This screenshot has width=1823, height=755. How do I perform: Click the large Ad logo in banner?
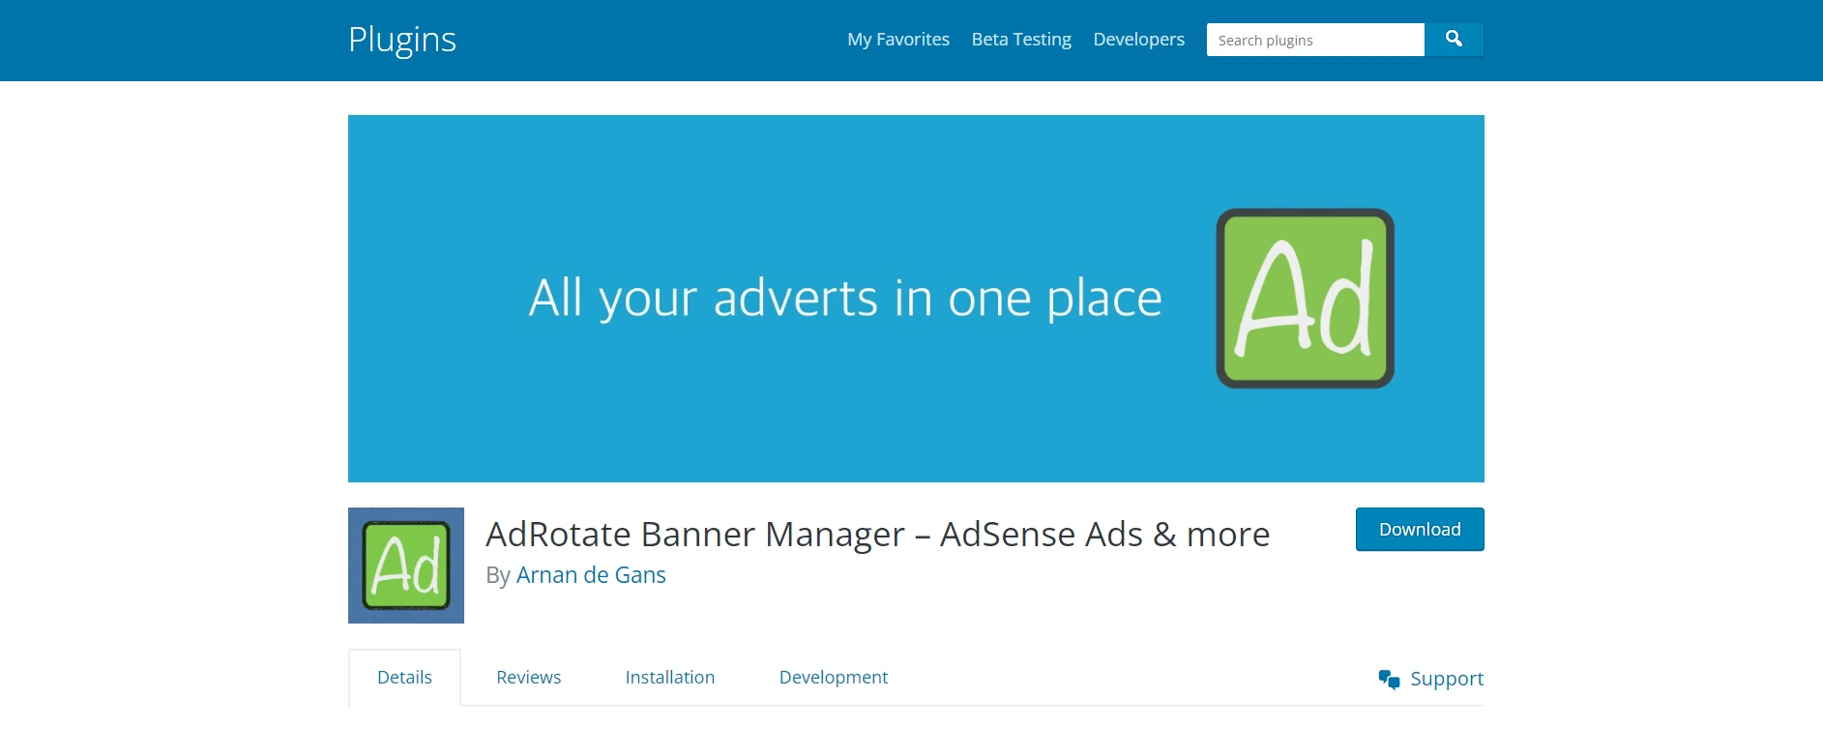coord(1305,299)
